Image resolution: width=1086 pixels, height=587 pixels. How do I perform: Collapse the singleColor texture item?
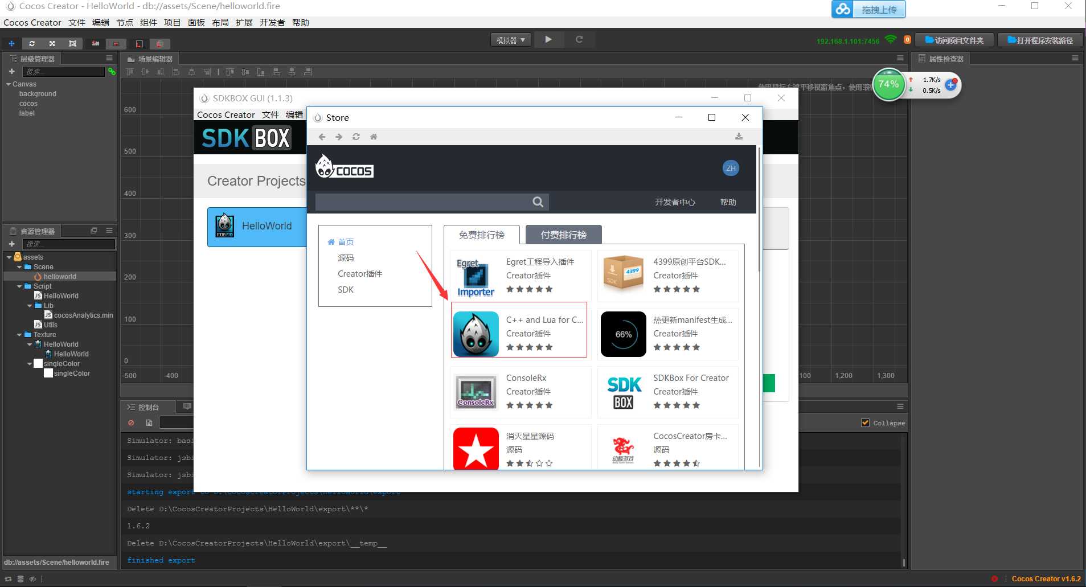tap(29, 364)
